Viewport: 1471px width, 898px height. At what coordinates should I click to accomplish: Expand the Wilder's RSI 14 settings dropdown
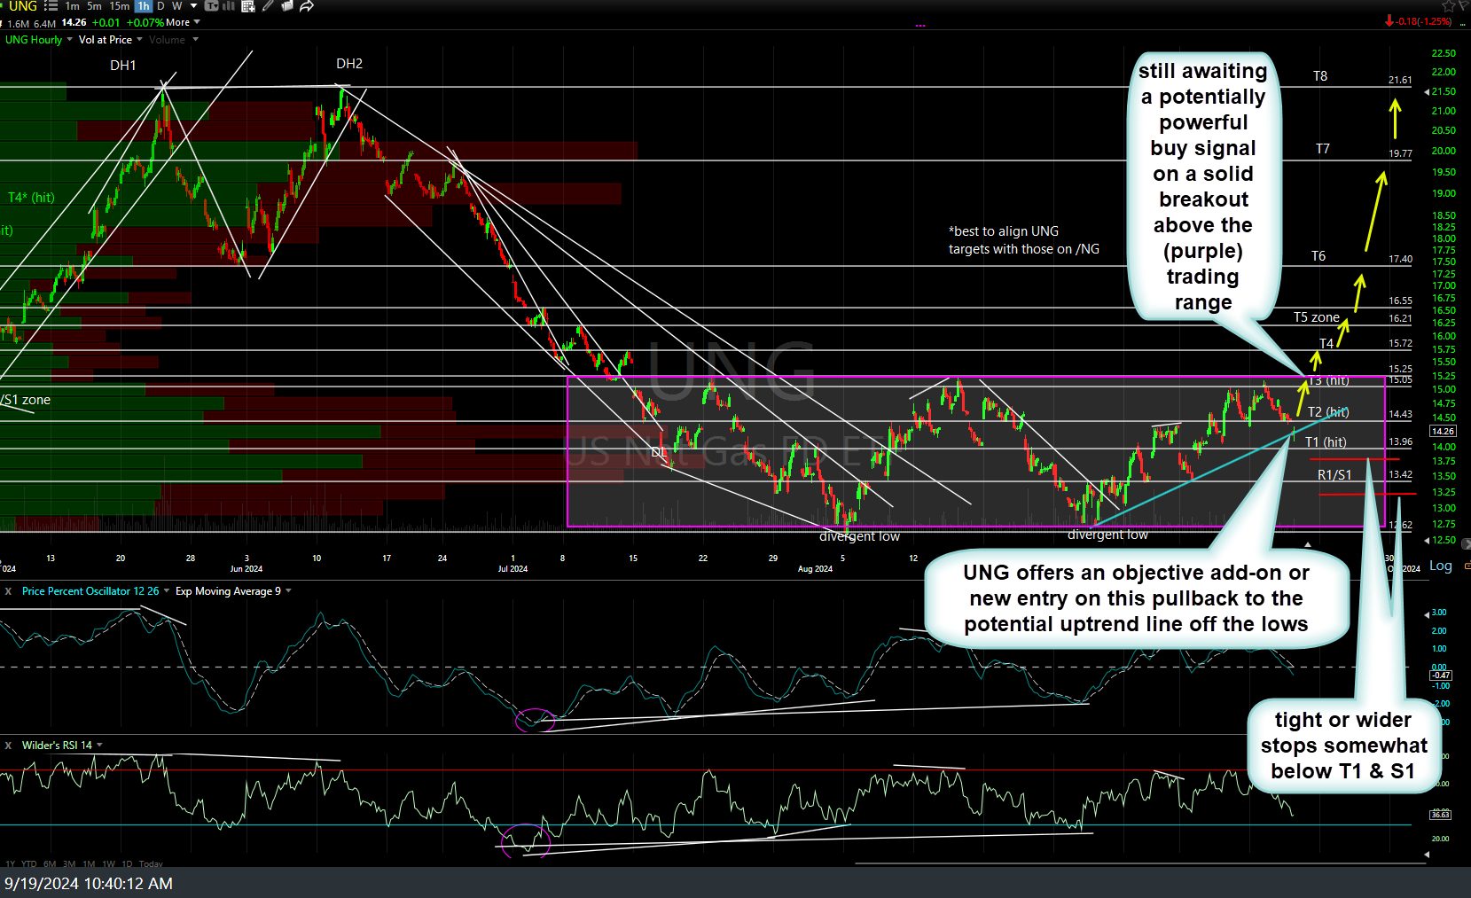[98, 746]
